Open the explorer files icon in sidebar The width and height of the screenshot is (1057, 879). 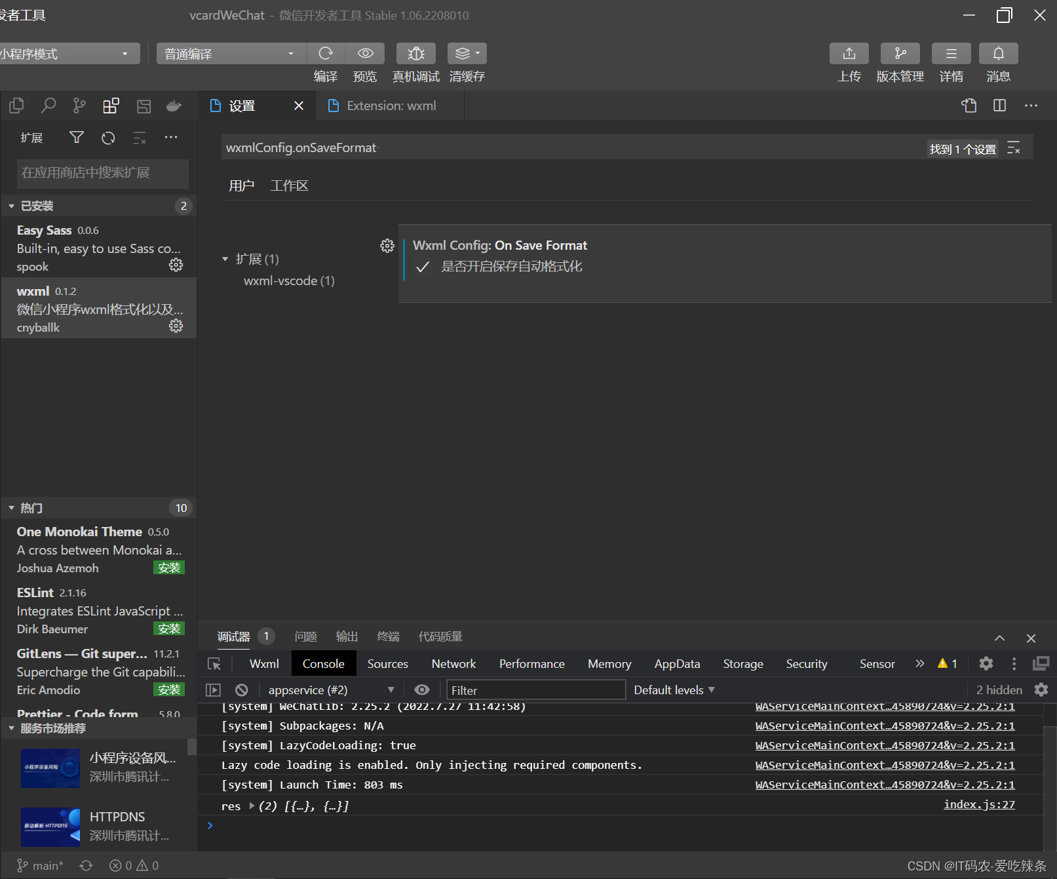click(16, 106)
